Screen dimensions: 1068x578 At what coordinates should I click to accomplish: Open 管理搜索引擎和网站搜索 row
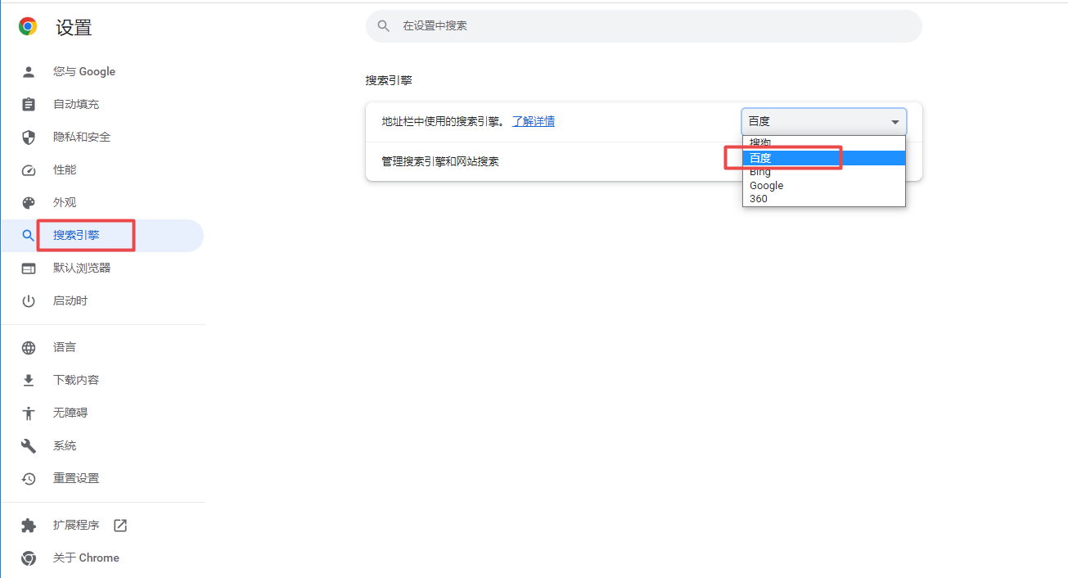(x=644, y=162)
